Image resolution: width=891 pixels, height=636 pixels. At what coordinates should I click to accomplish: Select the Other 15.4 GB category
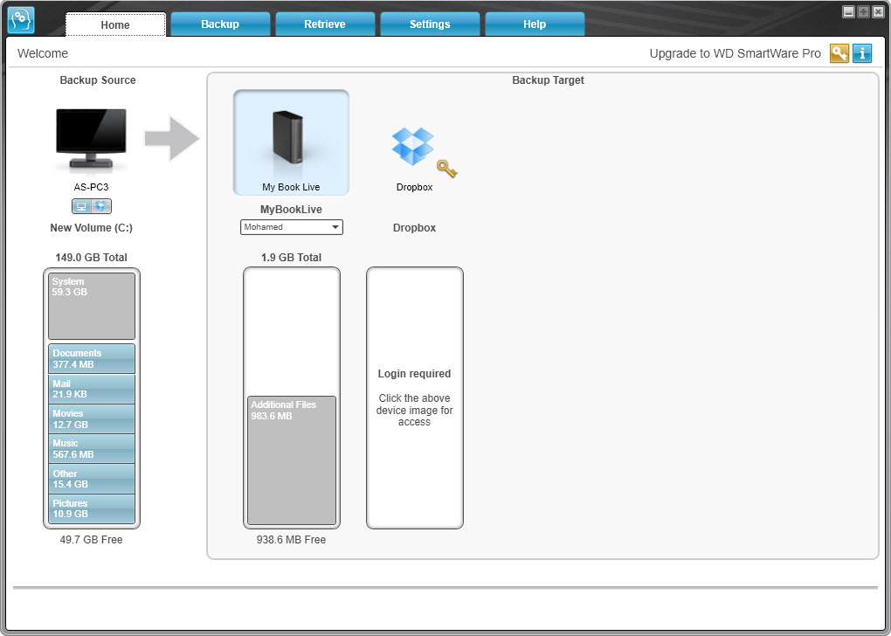92,479
